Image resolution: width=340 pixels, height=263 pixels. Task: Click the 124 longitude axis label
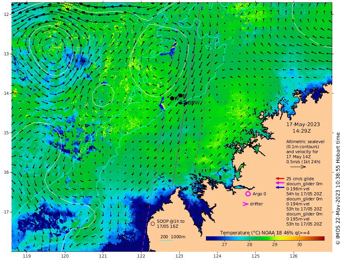tap(217, 256)
